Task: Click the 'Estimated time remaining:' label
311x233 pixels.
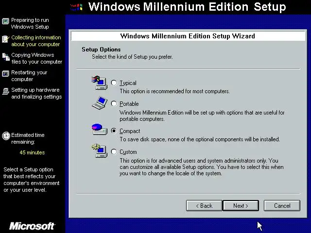Action: 28,138
